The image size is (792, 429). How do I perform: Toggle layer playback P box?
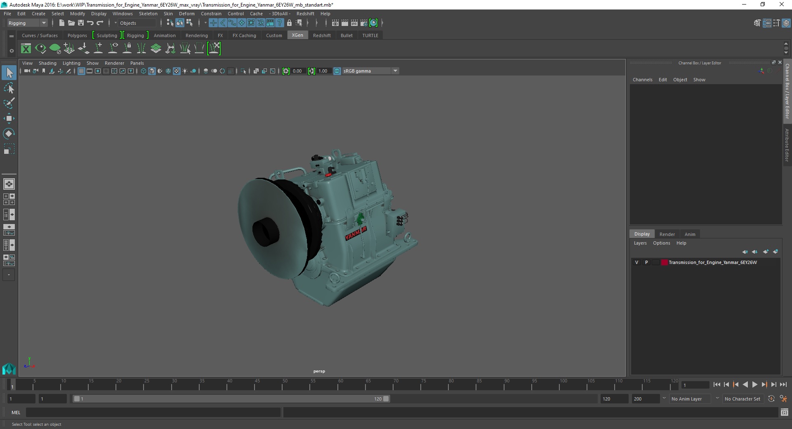pos(646,262)
